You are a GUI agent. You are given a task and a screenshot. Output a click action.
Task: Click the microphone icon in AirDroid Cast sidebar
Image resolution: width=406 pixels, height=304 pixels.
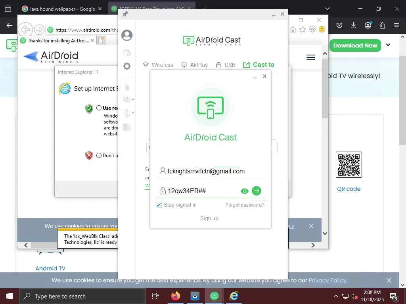pyautogui.click(x=127, y=113)
